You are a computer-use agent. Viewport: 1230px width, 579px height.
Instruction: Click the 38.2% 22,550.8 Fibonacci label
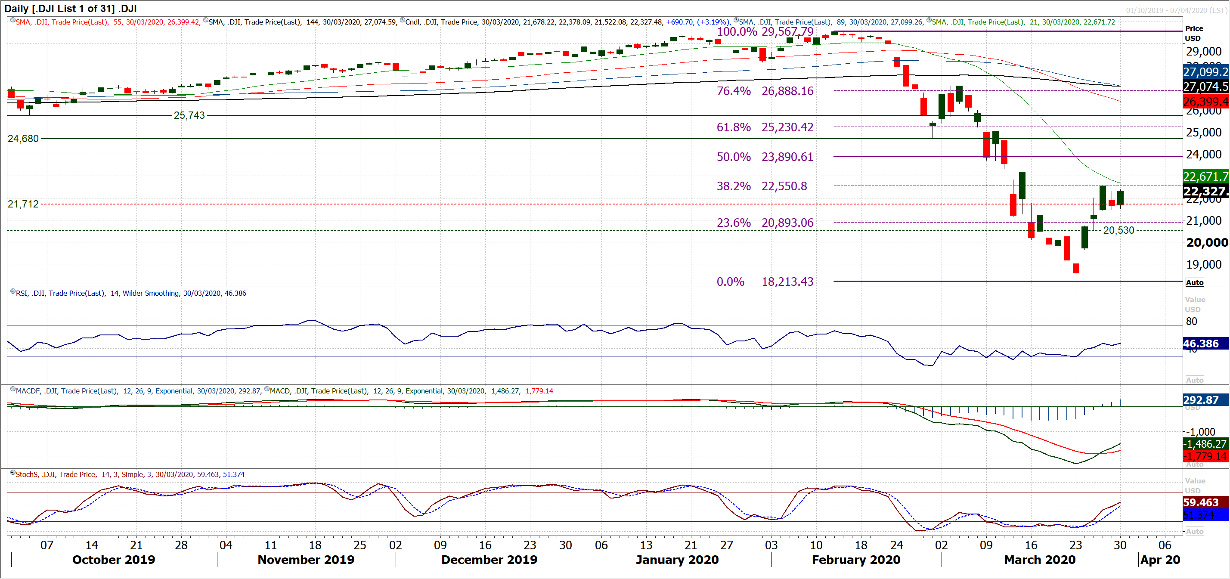762,186
